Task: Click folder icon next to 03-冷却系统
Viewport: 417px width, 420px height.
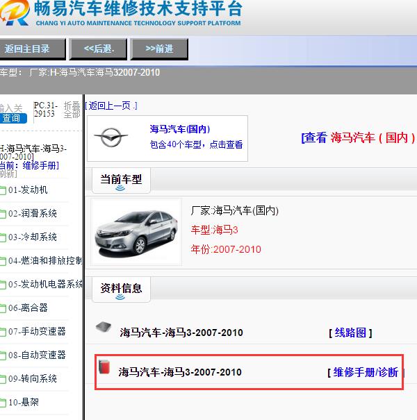Action: coord(3,237)
